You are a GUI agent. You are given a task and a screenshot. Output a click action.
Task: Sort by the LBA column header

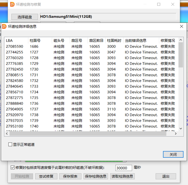coord(16,40)
